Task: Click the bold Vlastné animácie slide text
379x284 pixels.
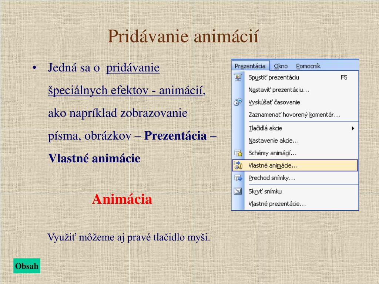Action: point(94,158)
